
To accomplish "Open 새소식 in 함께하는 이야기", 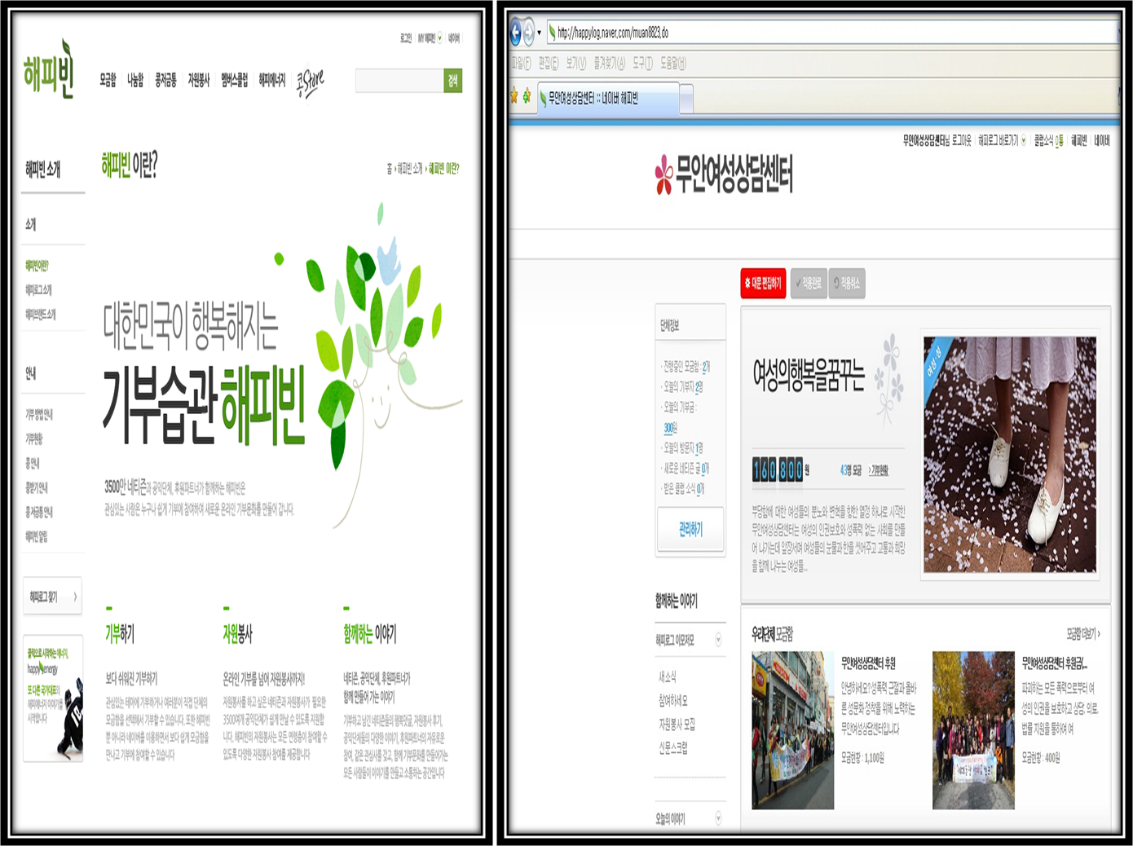I will [x=668, y=676].
